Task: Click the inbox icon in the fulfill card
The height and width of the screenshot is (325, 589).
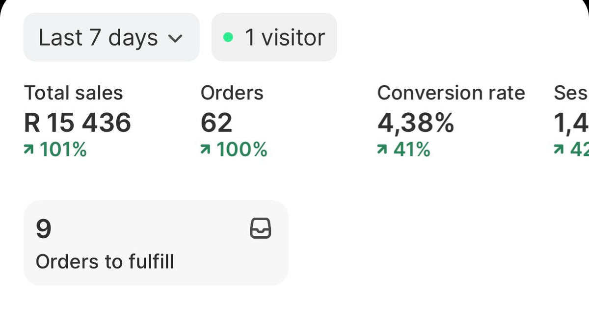Action: tap(260, 229)
